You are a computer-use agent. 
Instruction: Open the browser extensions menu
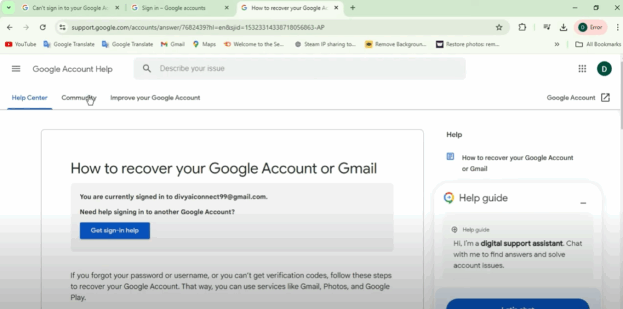coord(522,27)
